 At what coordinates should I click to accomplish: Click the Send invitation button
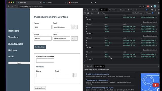pyautogui.click(x=40, y=47)
